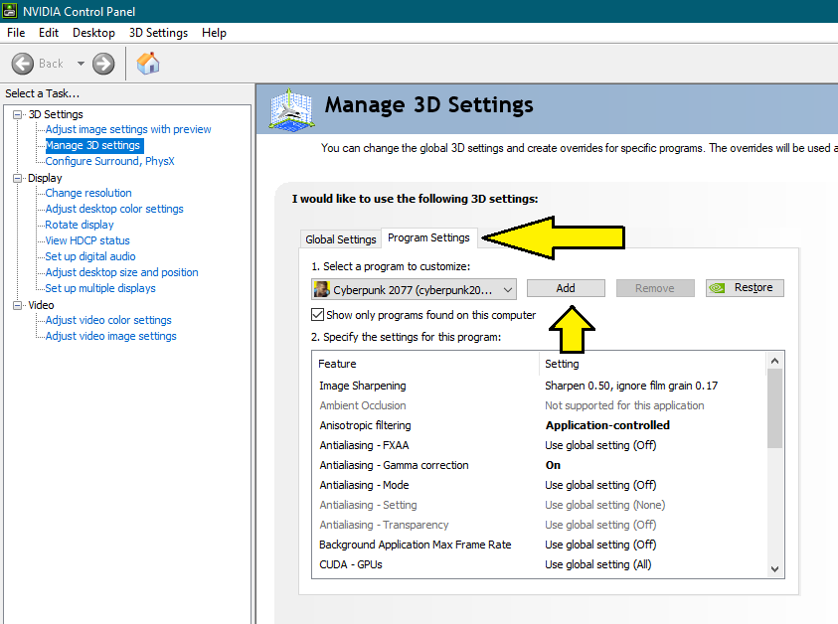838x624 pixels.
Task: Click the Setting column header
Action: 653,364
